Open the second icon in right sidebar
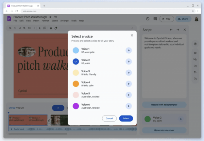 (195, 53)
